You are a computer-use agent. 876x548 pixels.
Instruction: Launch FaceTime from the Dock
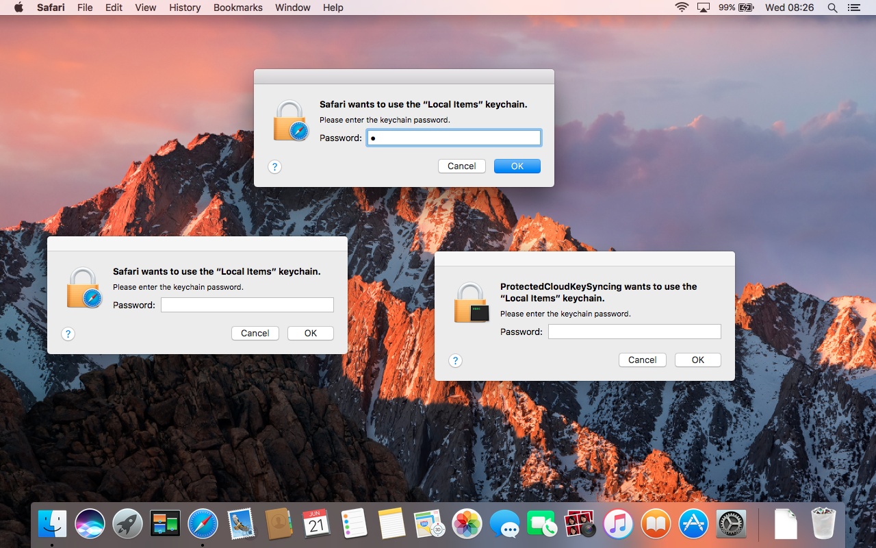pyautogui.click(x=543, y=524)
